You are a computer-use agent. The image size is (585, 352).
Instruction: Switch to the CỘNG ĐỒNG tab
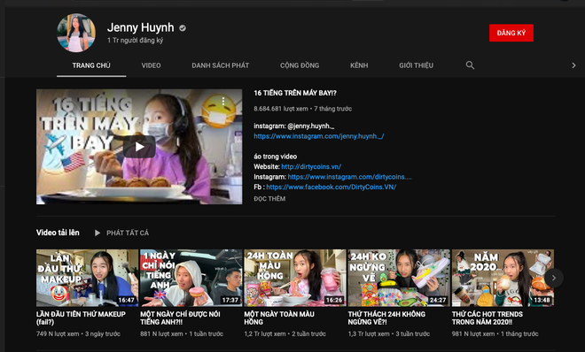coord(300,65)
